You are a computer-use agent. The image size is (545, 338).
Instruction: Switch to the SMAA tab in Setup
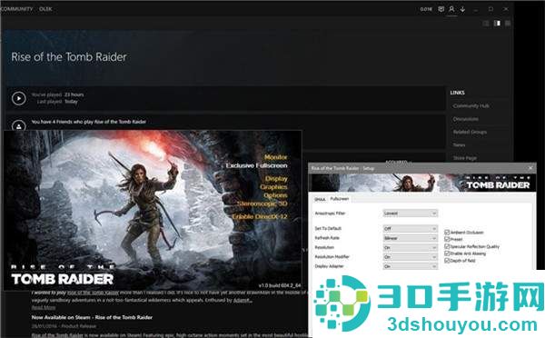(320, 199)
